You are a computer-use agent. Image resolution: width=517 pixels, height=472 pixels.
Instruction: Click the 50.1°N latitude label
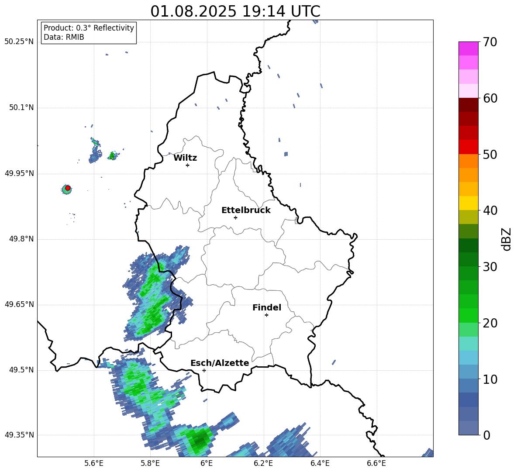point(21,108)
